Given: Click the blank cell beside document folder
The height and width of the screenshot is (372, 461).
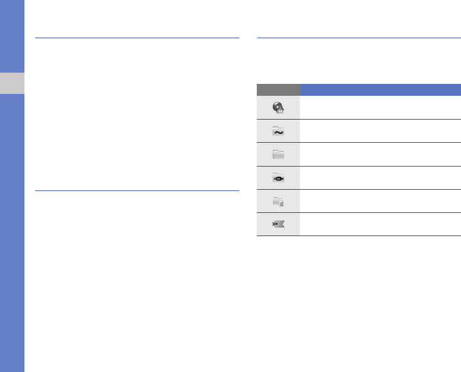Looking at the screenshot, I should (380, 201).
